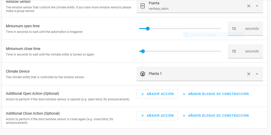Click plus icon of Close Action's AÑADIR ACCIÓN
271x135 pixels.
(x=142, y=116)
